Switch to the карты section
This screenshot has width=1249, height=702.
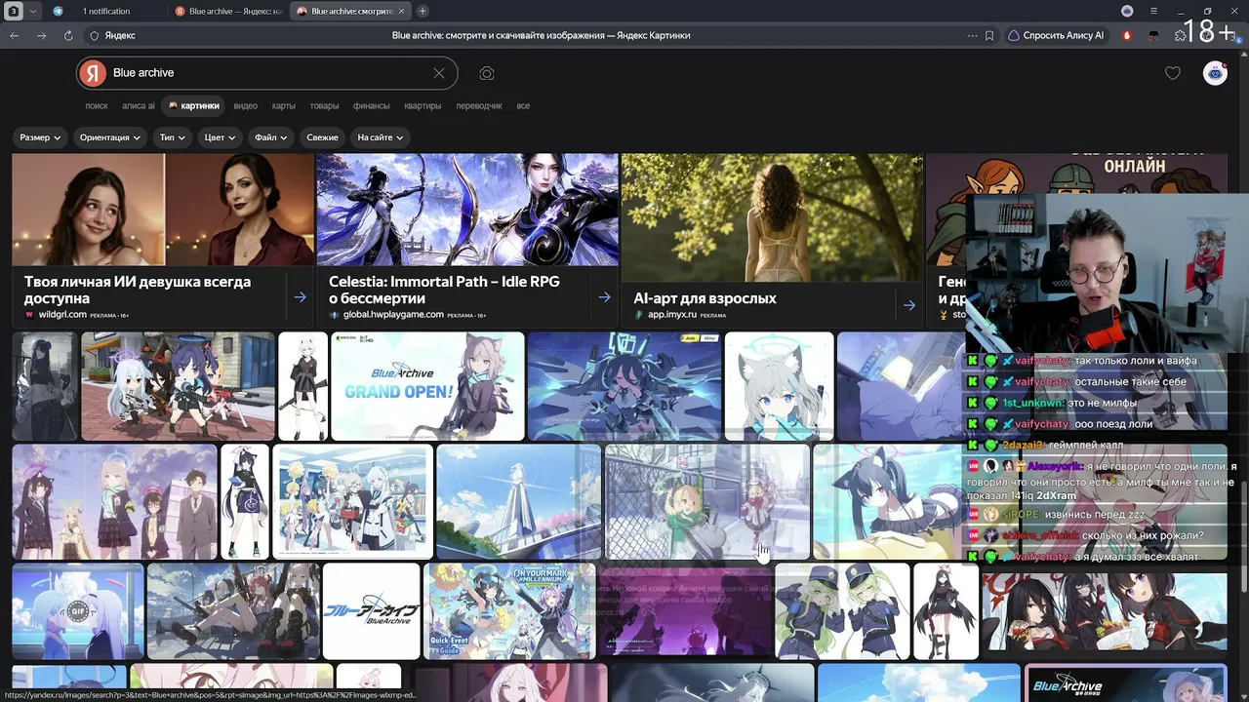284,105
